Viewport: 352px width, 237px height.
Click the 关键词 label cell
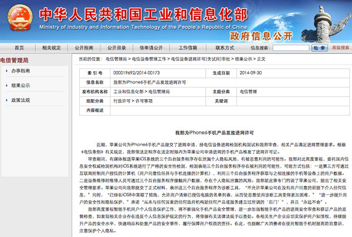pos(221,101)
